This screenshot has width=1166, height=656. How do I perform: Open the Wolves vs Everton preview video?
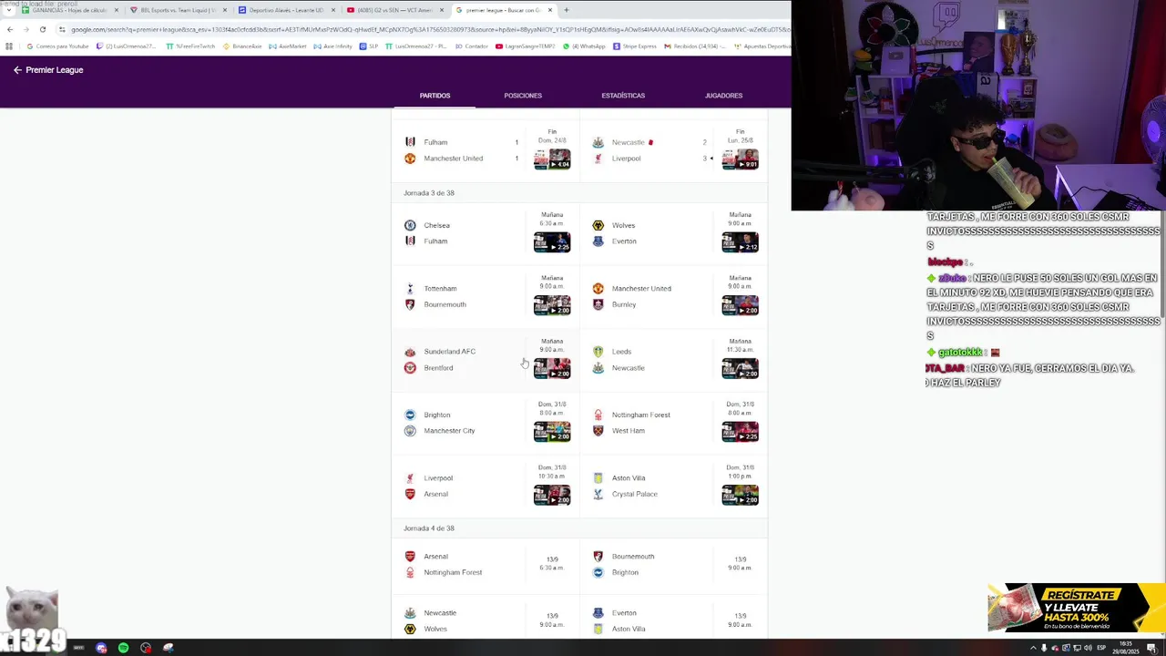click(x=740, y=241)
